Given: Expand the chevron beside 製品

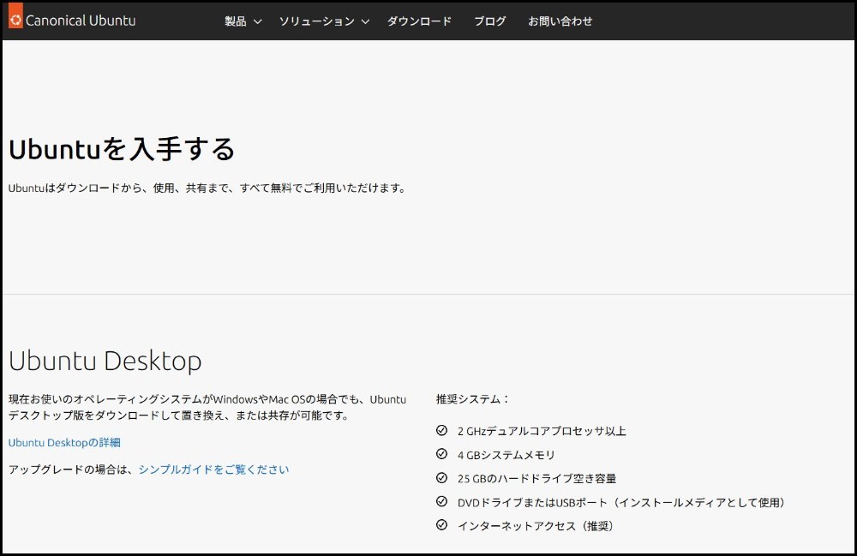Looking at the screenshot, I should pos(257,22).
